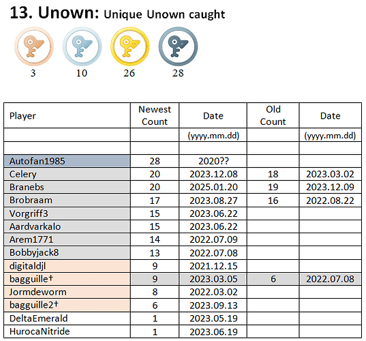Click the Jormdeworm player cell

pos(67,292)
